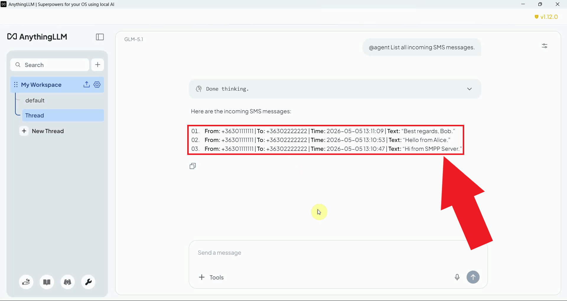This screenshot has width=567, height=301.
Task: Open the Tools menu
Action: (x=211, y=277)
